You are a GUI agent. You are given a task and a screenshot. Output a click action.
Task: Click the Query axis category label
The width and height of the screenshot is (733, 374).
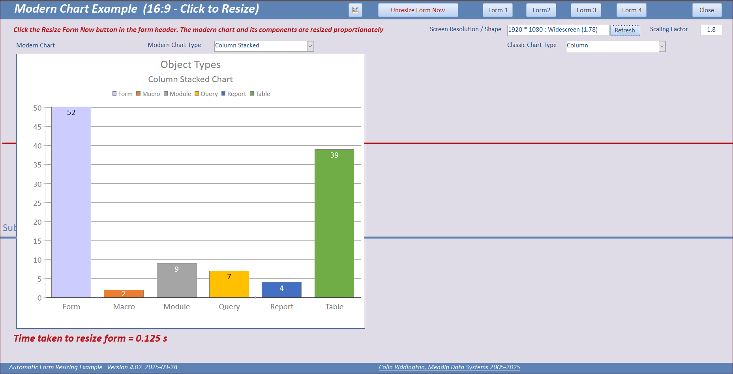click(x=229, y=307)
